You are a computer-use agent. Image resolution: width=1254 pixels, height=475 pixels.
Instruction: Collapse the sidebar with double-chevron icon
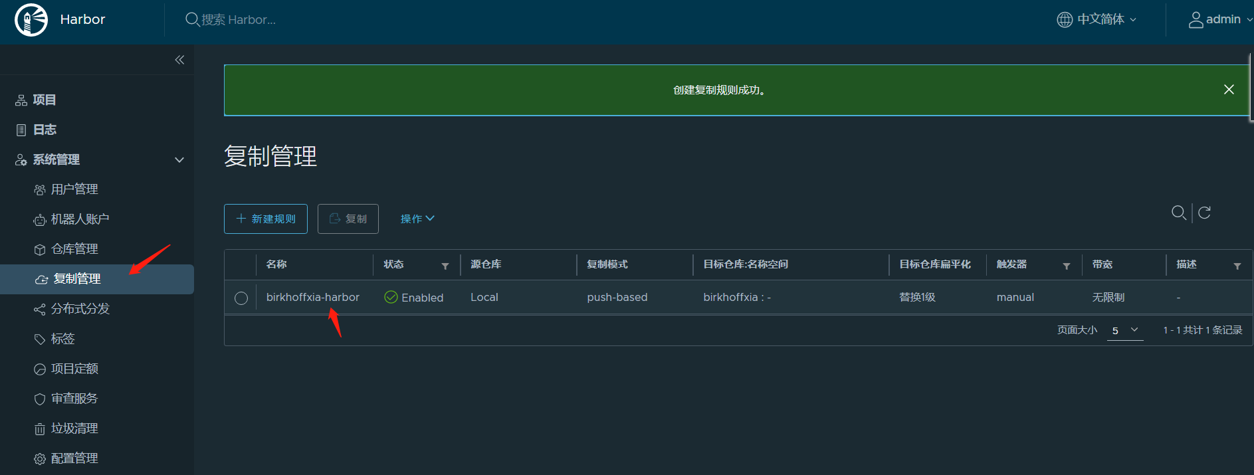(x=179, y=60)
